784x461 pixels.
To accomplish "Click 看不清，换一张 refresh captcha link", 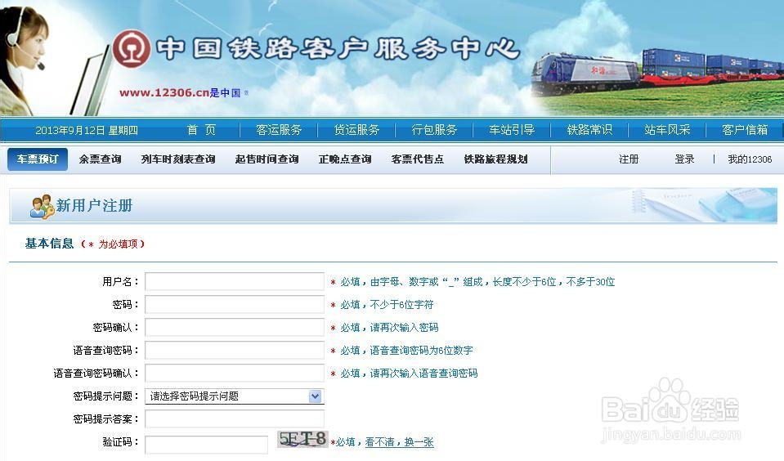I will click(x=399, y=442).
